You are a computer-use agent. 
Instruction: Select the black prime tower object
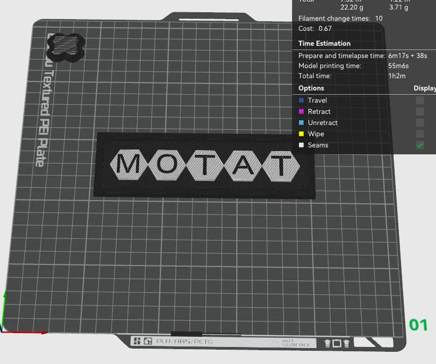coord(66,47)
